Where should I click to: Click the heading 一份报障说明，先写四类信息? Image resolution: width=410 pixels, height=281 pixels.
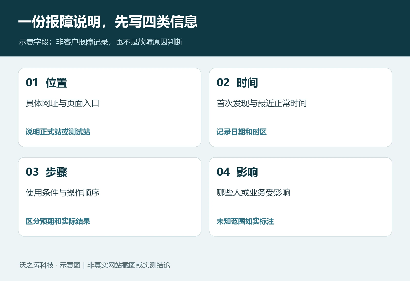click(108, 22)
